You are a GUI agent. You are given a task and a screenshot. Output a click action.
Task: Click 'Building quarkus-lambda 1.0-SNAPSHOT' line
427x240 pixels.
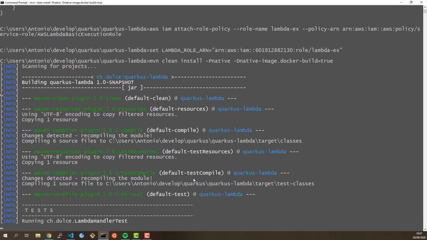coord(77,83)
